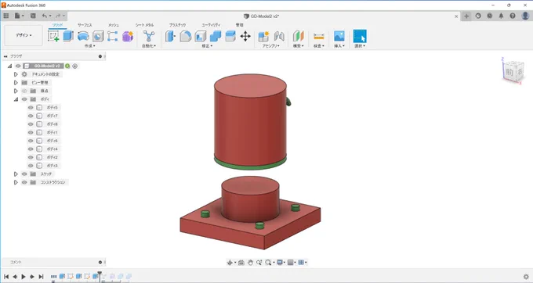Expand the ビュー管理 node

coord(16,83)
